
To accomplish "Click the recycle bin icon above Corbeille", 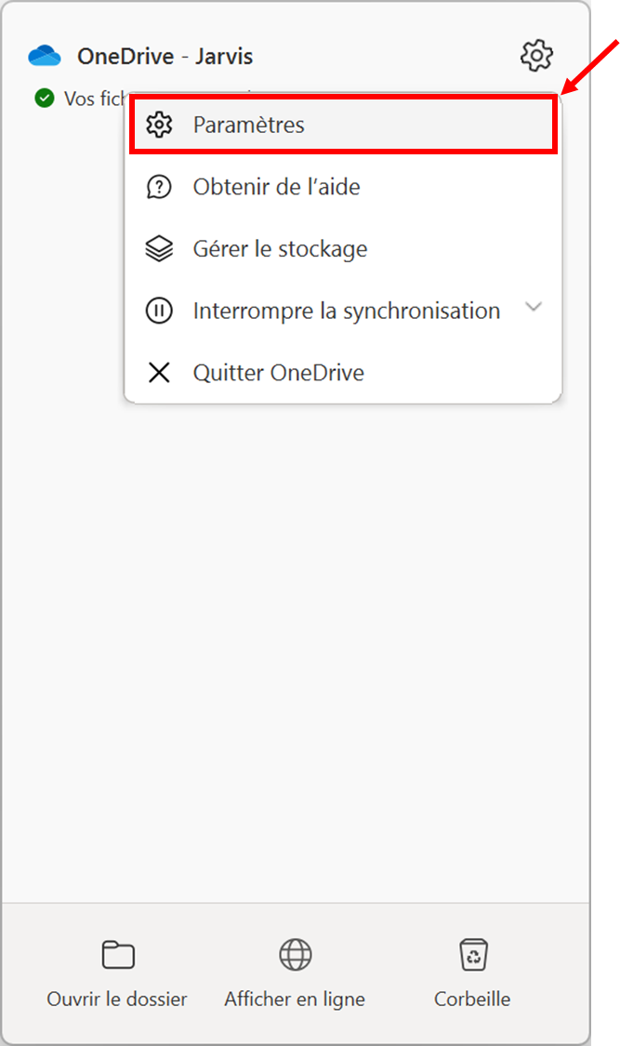I will pos(473,954).
